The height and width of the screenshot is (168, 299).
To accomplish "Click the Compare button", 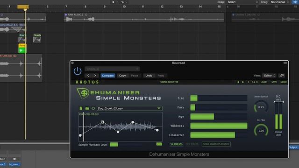I will (108, 76).
